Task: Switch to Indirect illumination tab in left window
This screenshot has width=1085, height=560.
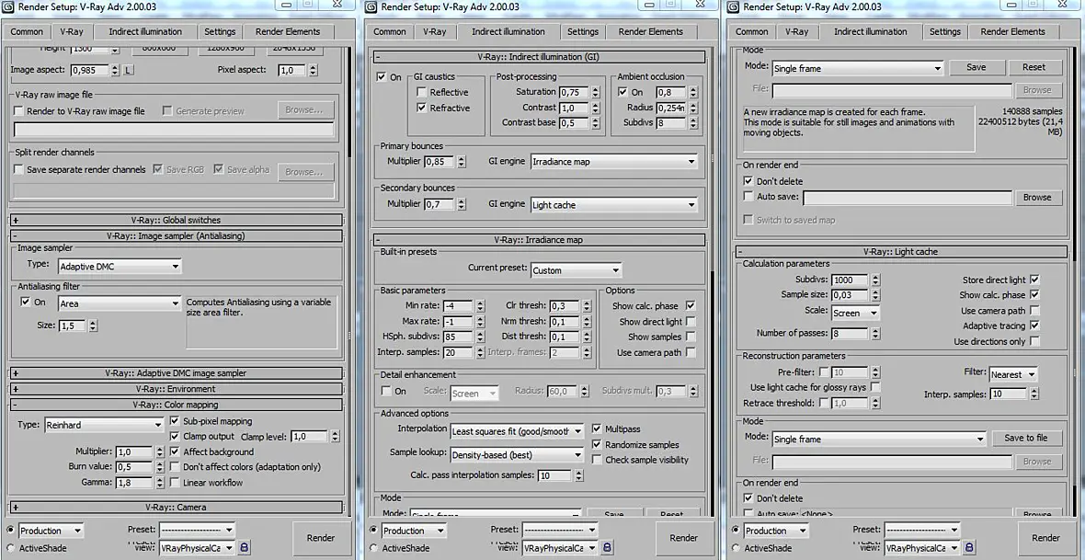Action: (145, 32)
